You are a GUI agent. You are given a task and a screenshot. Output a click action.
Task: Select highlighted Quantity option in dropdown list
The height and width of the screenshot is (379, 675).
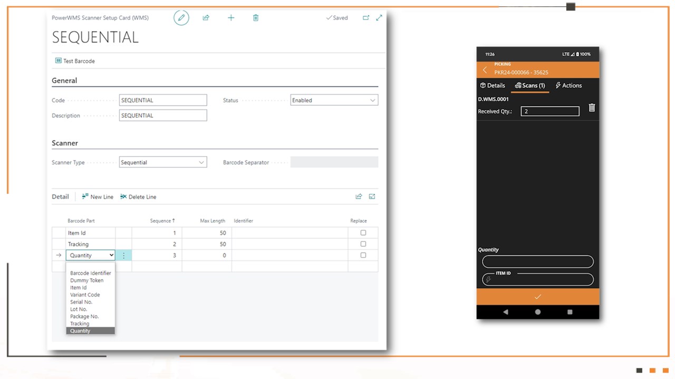coord(91,331)
